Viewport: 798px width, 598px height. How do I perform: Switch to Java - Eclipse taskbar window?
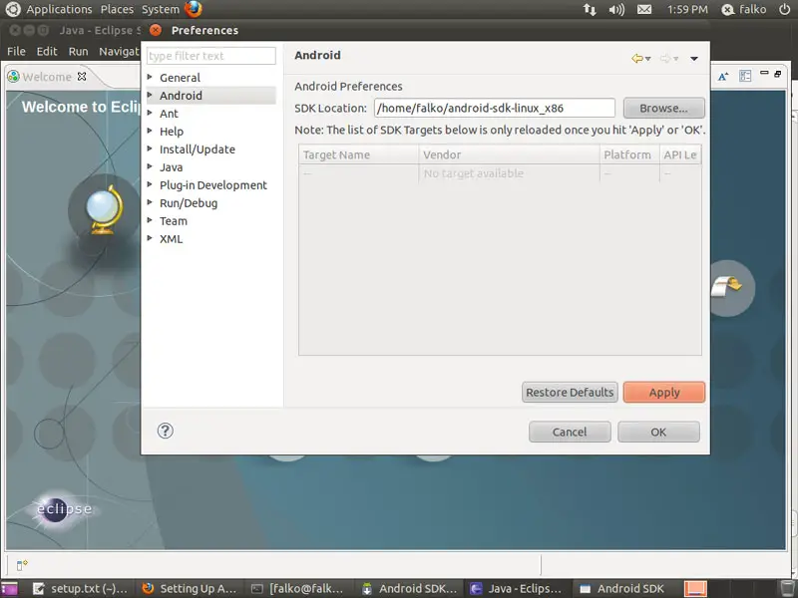(x=517, y=589)
